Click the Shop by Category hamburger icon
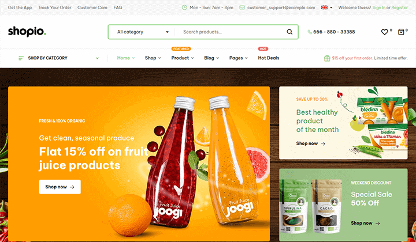This screenshot has width=416, height=242. [x=21, y=58]
